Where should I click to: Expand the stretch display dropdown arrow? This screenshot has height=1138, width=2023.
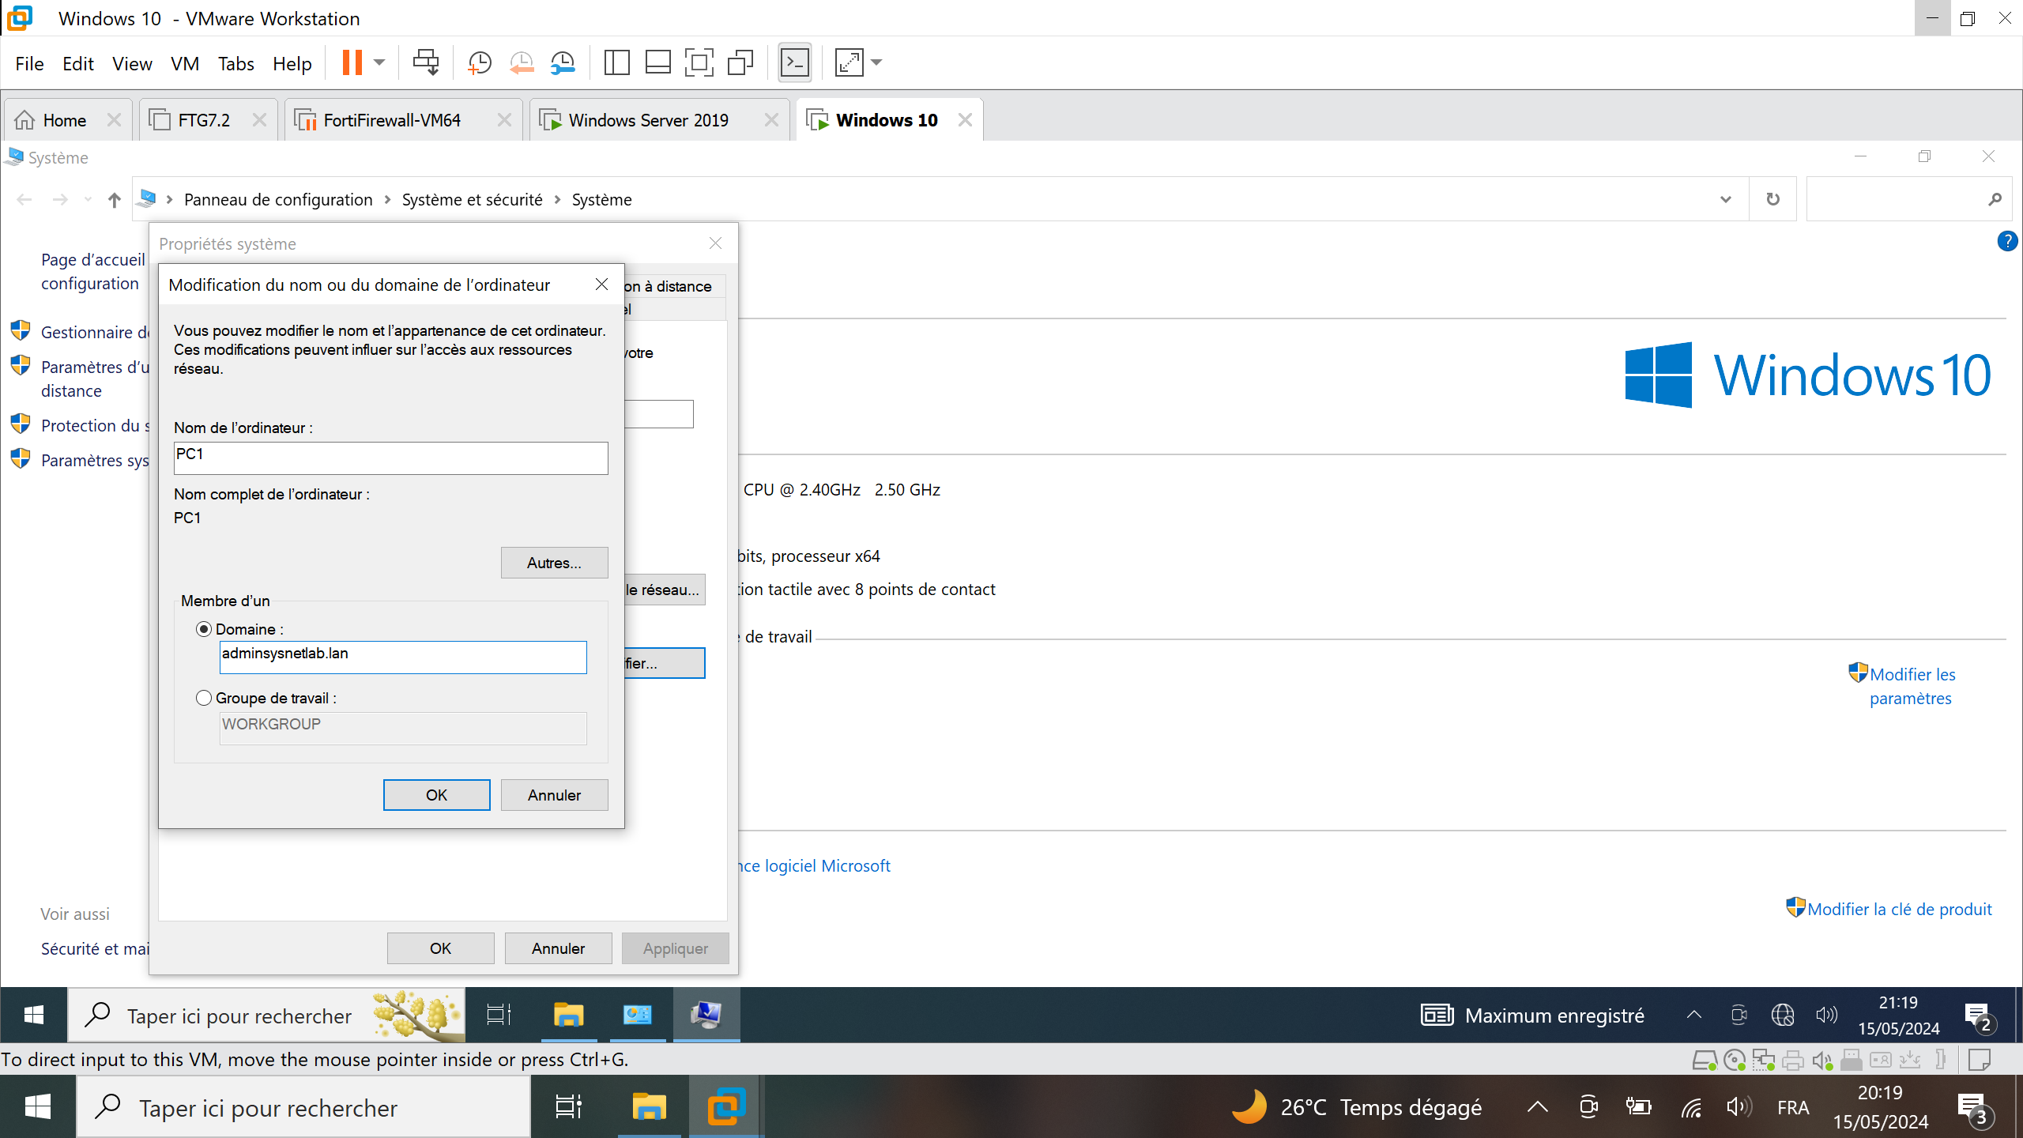click(876, 62)
